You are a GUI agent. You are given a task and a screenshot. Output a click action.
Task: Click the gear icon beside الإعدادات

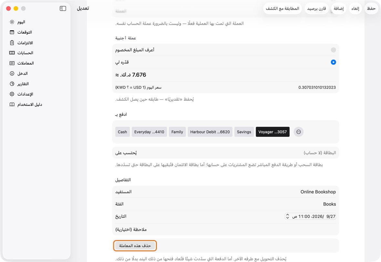(12, 94)
